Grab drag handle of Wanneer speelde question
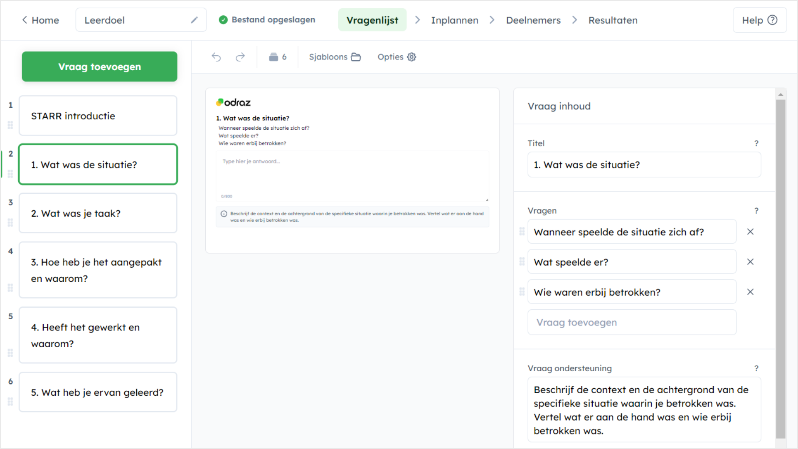Screen dimensions: 798x449 [522, 232]
